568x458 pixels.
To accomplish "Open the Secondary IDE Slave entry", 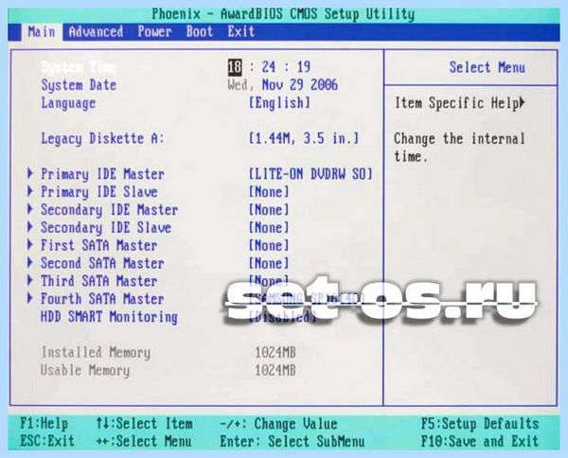I will pos(106,228).
